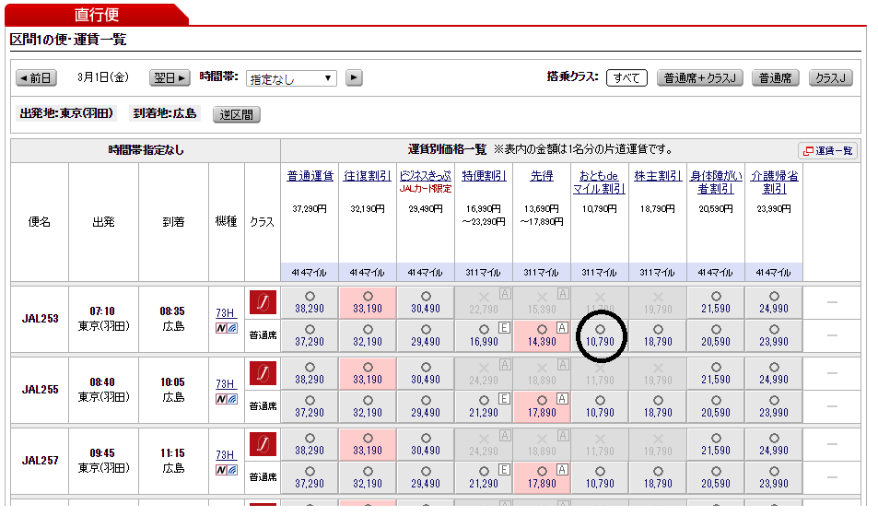
Task: Click the Wi-Fi N icon for JAL257
Action: (x=227, y=470)
